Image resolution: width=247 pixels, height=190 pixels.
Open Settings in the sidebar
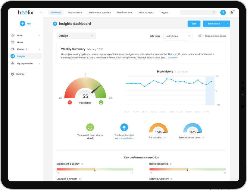click(x=20, y=74)
